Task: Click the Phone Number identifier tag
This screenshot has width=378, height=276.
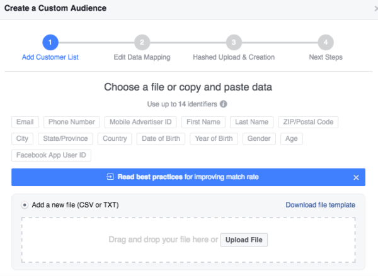Action: [72, 122]
